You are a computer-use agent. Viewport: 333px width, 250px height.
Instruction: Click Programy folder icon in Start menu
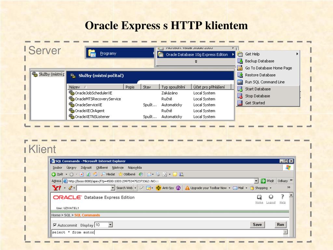(92, 53)
